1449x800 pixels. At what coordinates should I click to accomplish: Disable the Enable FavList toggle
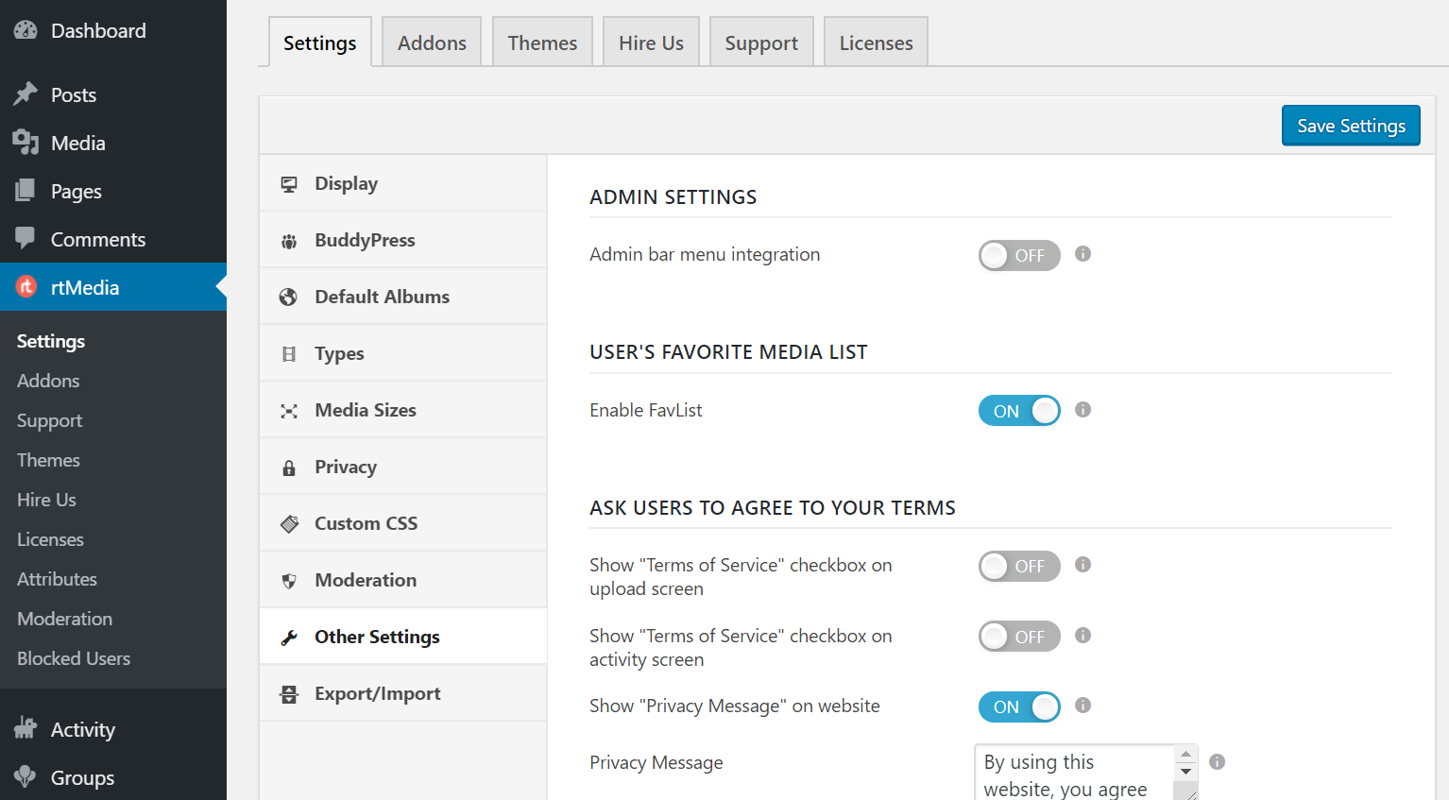[1019, 410]
